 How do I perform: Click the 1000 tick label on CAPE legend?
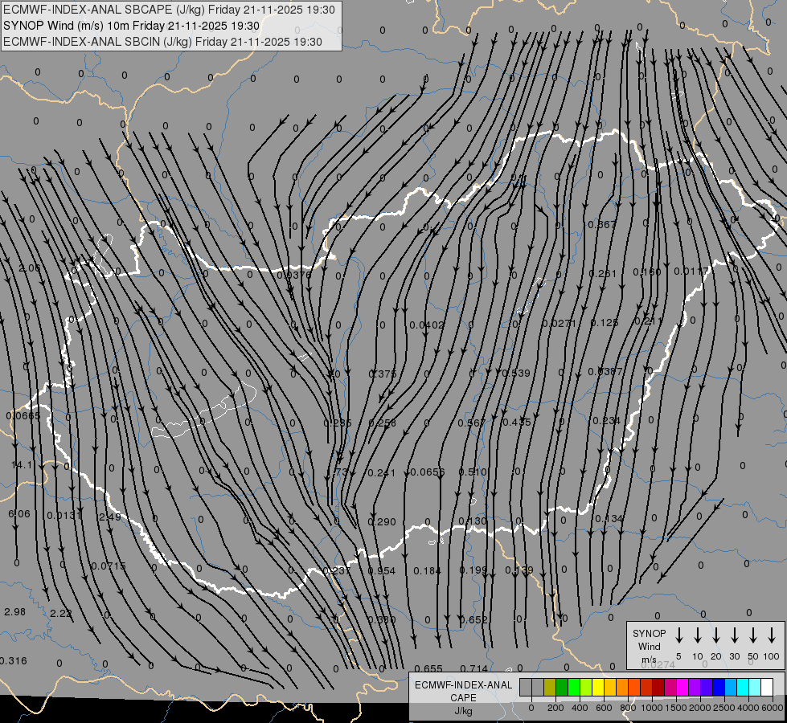651,708
